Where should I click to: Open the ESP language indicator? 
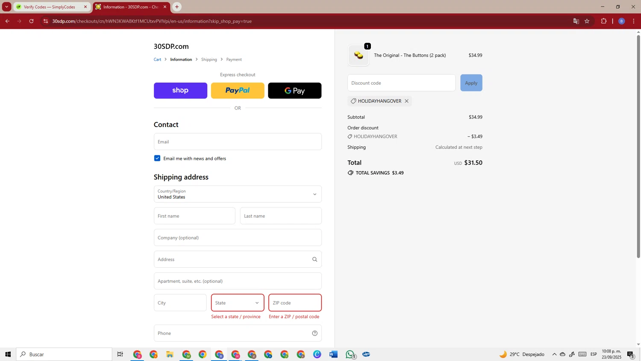[594, 354]
